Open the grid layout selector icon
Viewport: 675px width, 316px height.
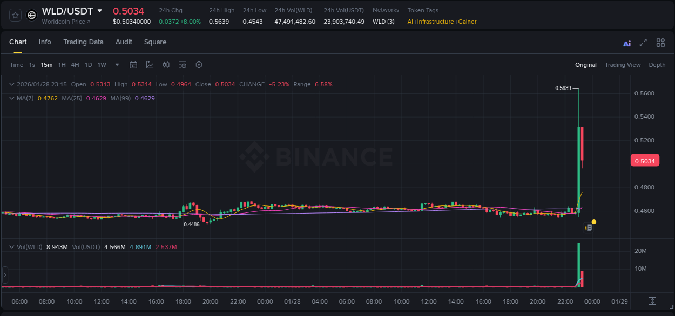tap(660, 42)
